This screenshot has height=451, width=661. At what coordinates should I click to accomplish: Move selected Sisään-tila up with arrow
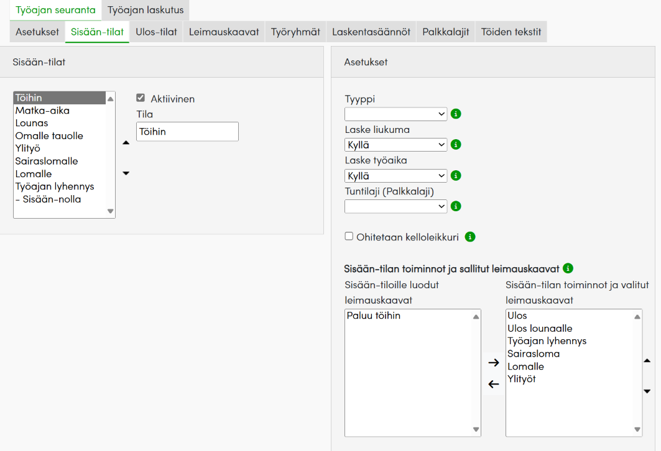[126, 143]
